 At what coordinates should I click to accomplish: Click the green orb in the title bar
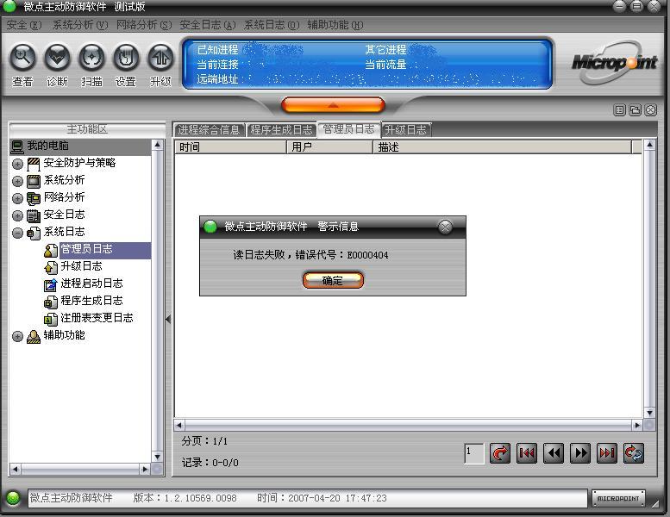9,6
